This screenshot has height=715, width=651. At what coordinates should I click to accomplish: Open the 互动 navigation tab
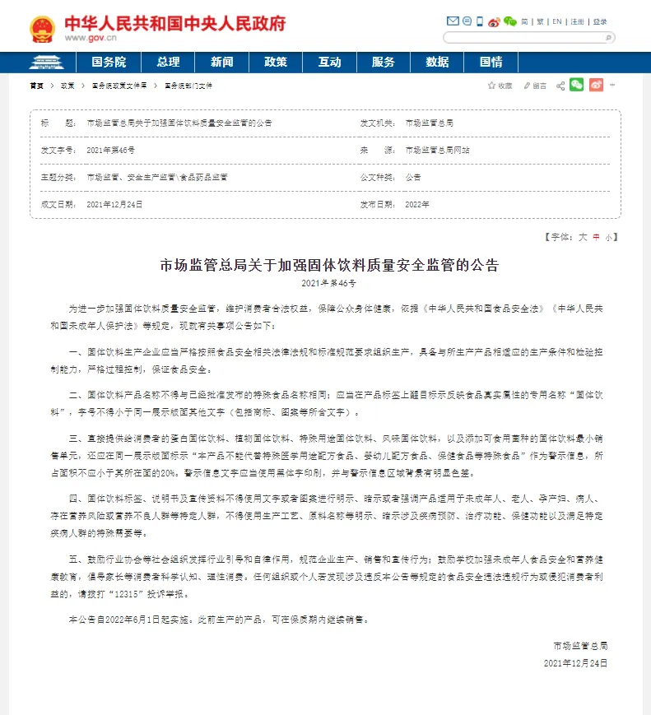(329, 62)
